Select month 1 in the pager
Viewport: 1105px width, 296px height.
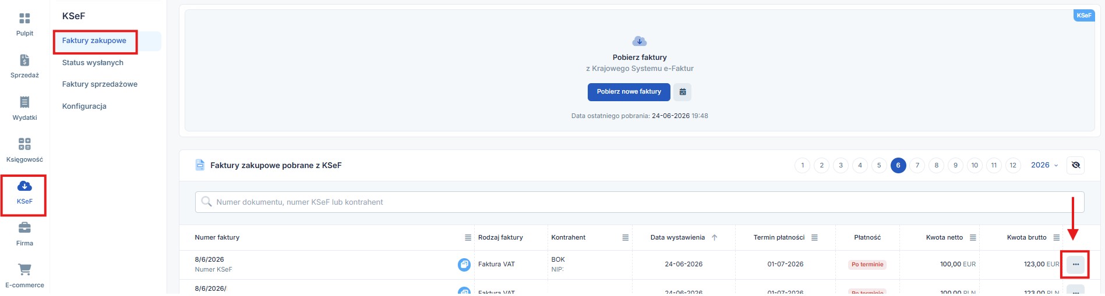[x=803, y=166]
